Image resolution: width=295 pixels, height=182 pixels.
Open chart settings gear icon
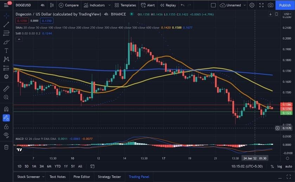(x=252, y=5)
